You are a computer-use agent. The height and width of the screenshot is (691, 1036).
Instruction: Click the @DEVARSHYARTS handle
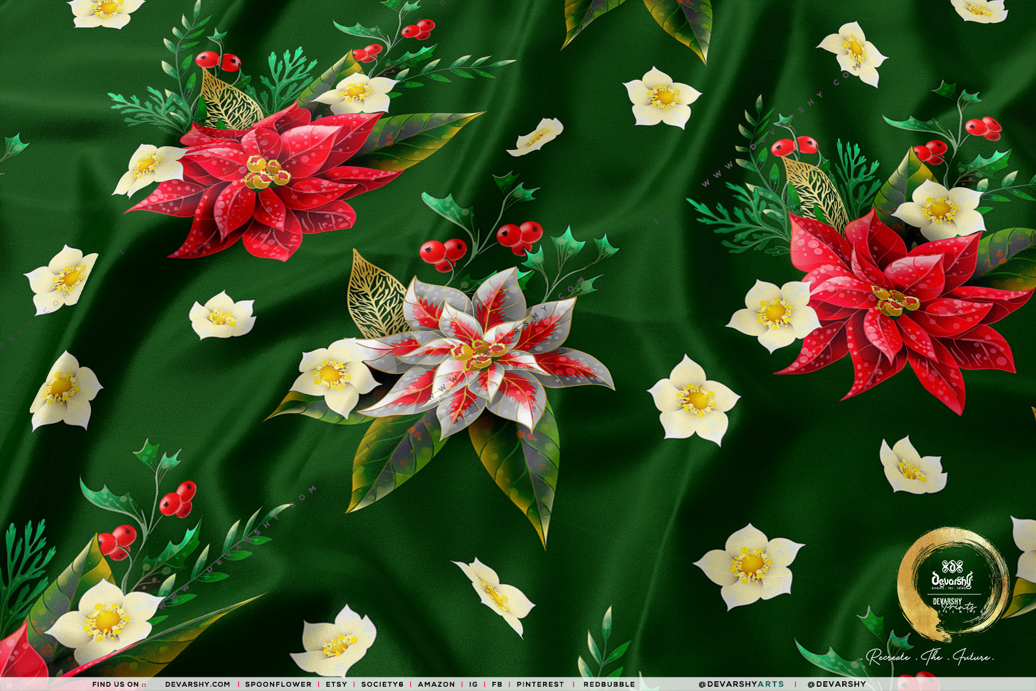[741, 684]
